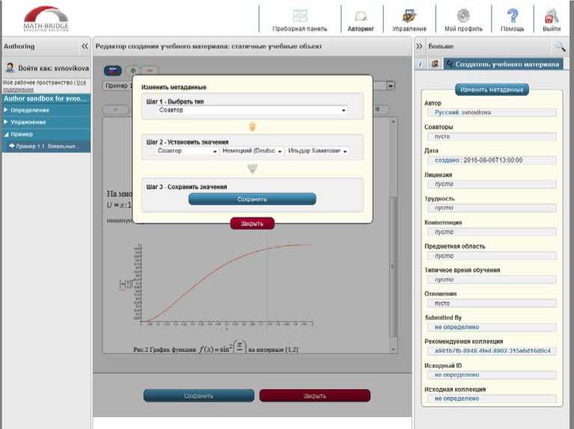Open Шаг 1 type dropdown showing Соавтор

coord(252,110)
